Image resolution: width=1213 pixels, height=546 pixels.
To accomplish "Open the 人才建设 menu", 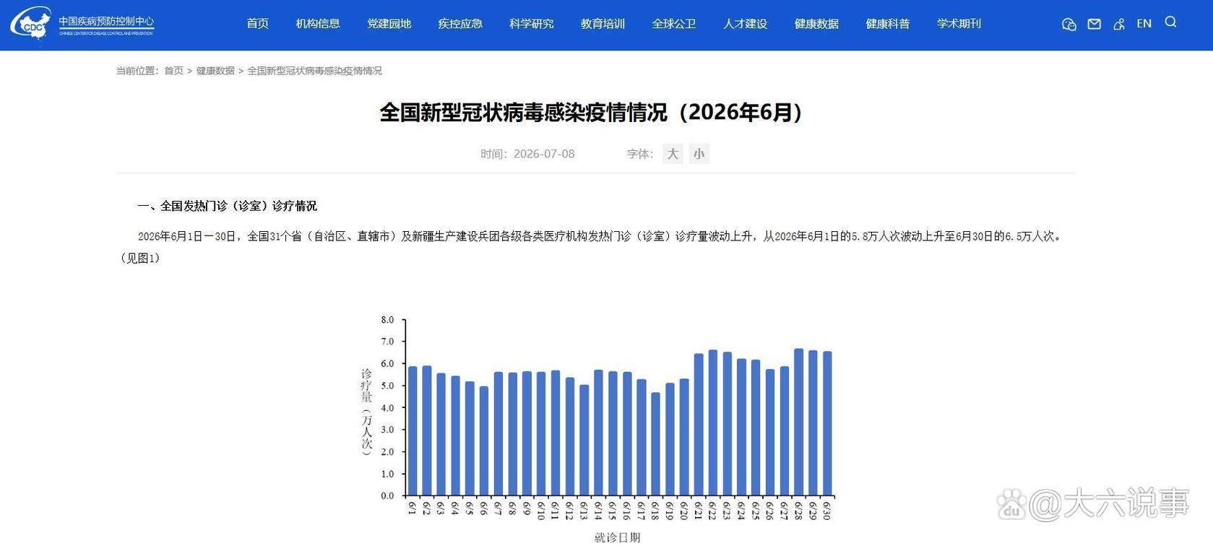I will (x=745, y=24).
